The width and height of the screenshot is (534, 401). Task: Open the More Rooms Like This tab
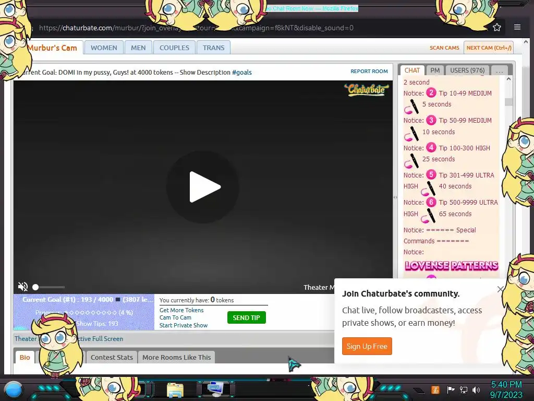[177, 357]
